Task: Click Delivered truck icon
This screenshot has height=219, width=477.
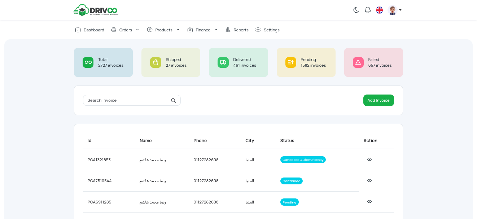Action: coord(223,62)
